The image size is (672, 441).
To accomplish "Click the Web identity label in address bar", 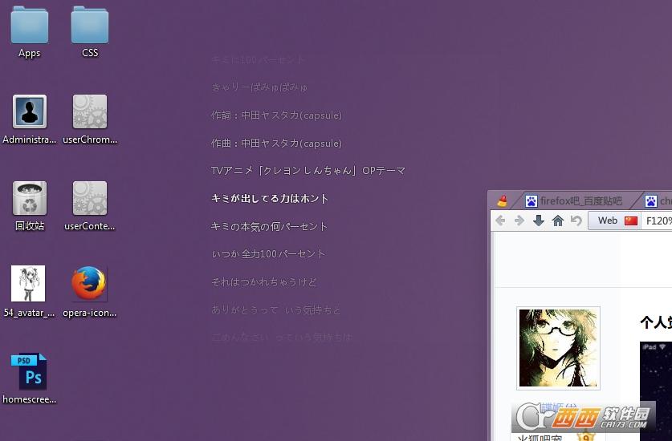I will [x=608, y=220].
